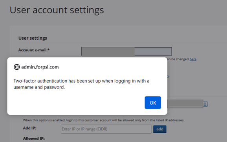Click the IP restriction description sentence

[x=104, y=120]
